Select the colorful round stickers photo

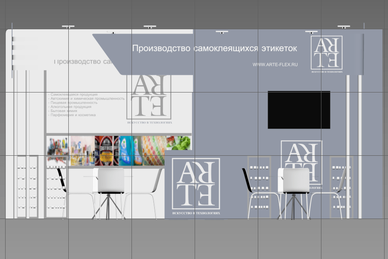154,151
